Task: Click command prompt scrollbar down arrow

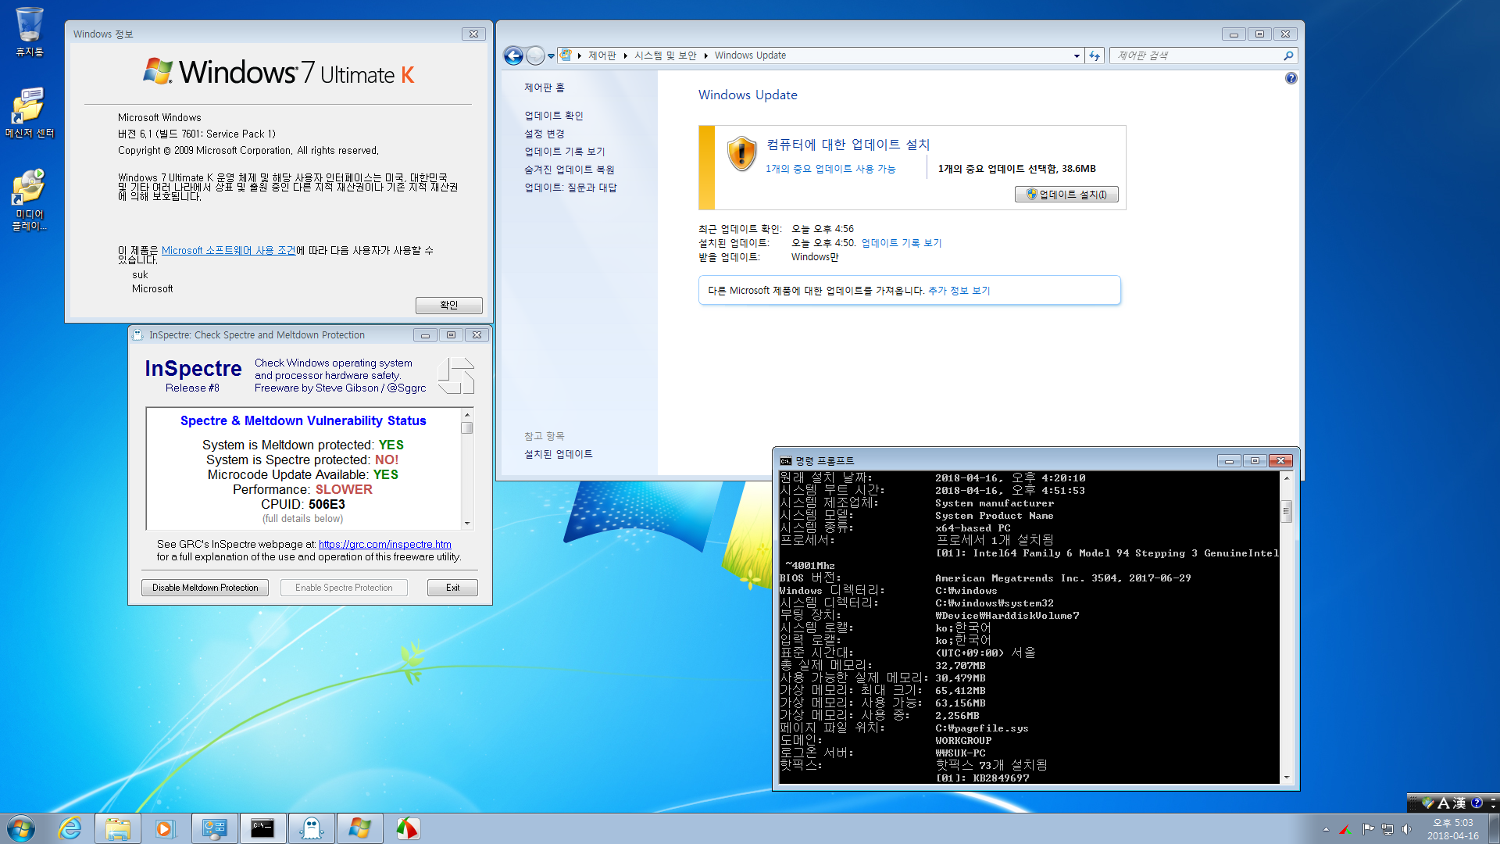Action: click(x=1287, y=778)
